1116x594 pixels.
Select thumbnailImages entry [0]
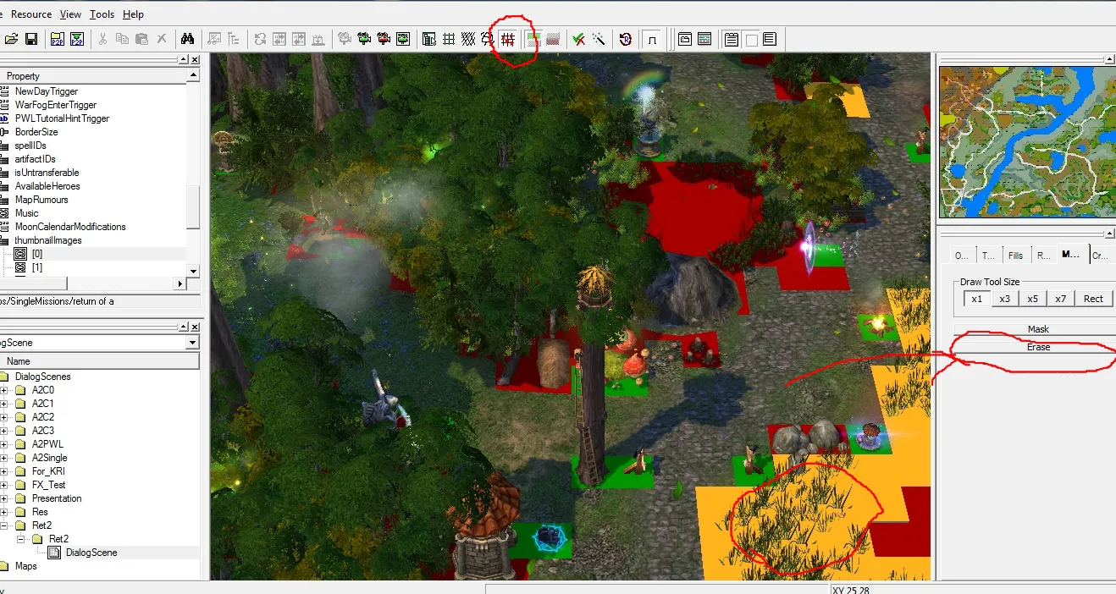(37, 254)
